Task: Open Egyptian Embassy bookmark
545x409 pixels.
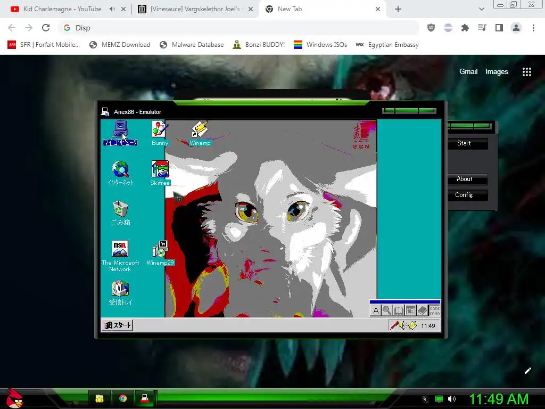Action: (x=387, y=45)
